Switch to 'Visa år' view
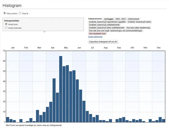 pyautogui.click(x=20, y=13)
